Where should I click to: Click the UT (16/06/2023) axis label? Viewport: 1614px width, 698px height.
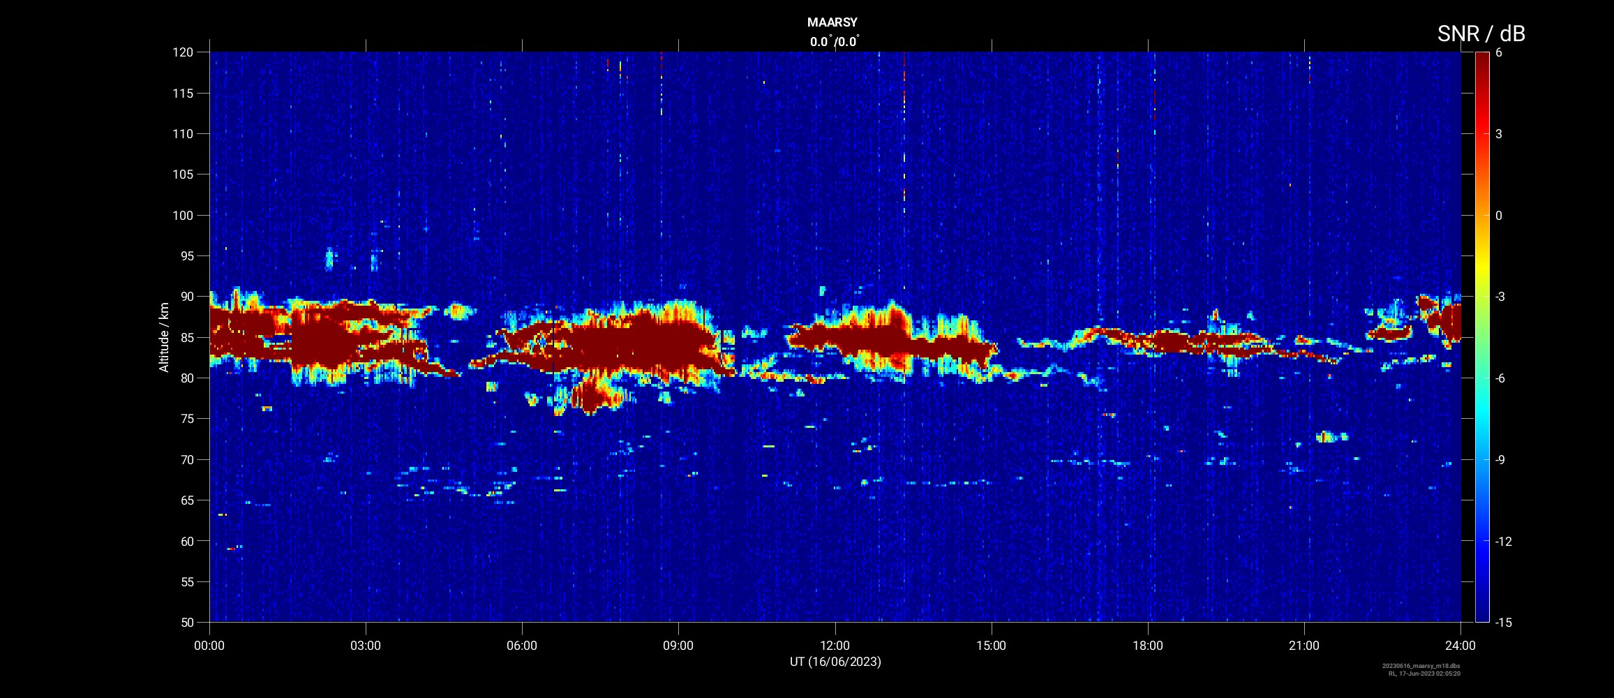click(x=835, y=661)
